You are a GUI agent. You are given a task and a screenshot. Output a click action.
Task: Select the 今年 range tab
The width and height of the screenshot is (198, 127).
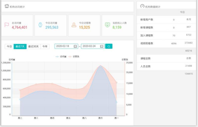pos(45,46)
